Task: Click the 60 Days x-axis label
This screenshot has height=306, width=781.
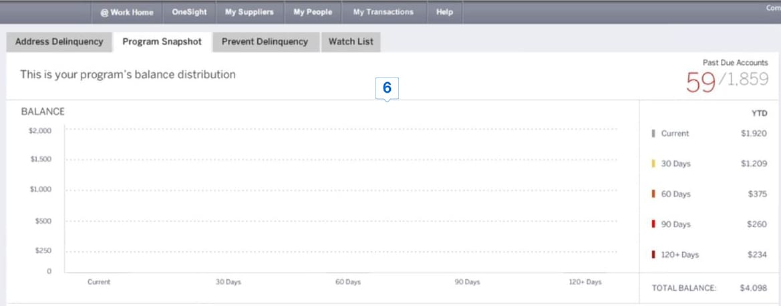Action: pyautogui.click(x=347, y=283)
